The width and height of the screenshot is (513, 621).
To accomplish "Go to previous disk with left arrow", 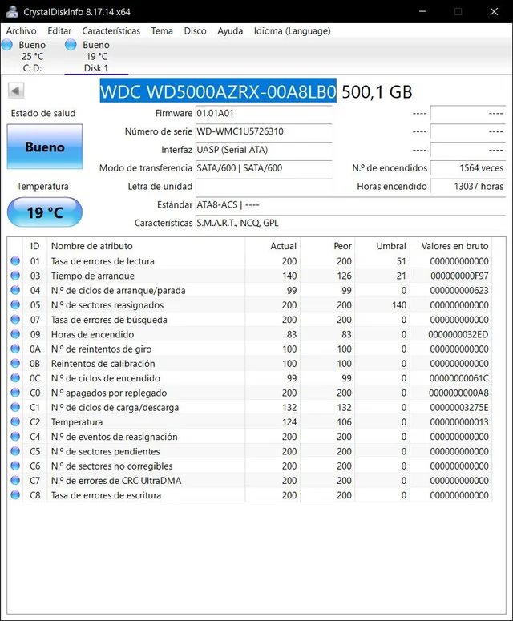I will [x=16, y=91].
